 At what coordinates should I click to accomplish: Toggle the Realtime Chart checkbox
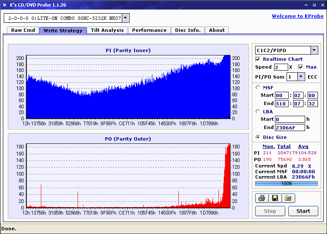(x=258, y=59)
